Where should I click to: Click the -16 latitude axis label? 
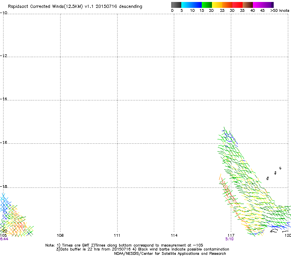coord(4,143)
